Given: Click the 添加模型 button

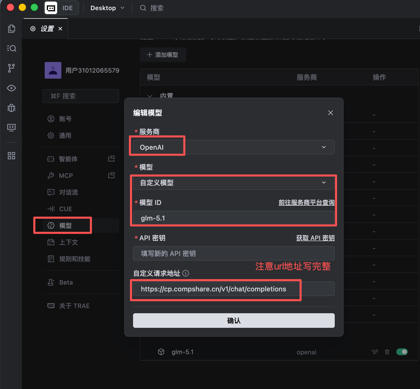Looking at the screenshot, I should tap(163, 55).
